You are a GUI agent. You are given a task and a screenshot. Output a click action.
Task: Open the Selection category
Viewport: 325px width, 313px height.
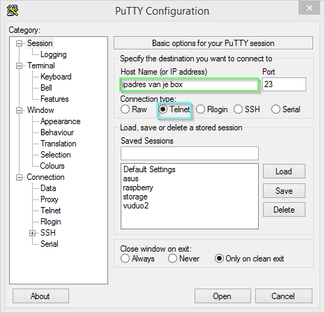tap(55, 155)
